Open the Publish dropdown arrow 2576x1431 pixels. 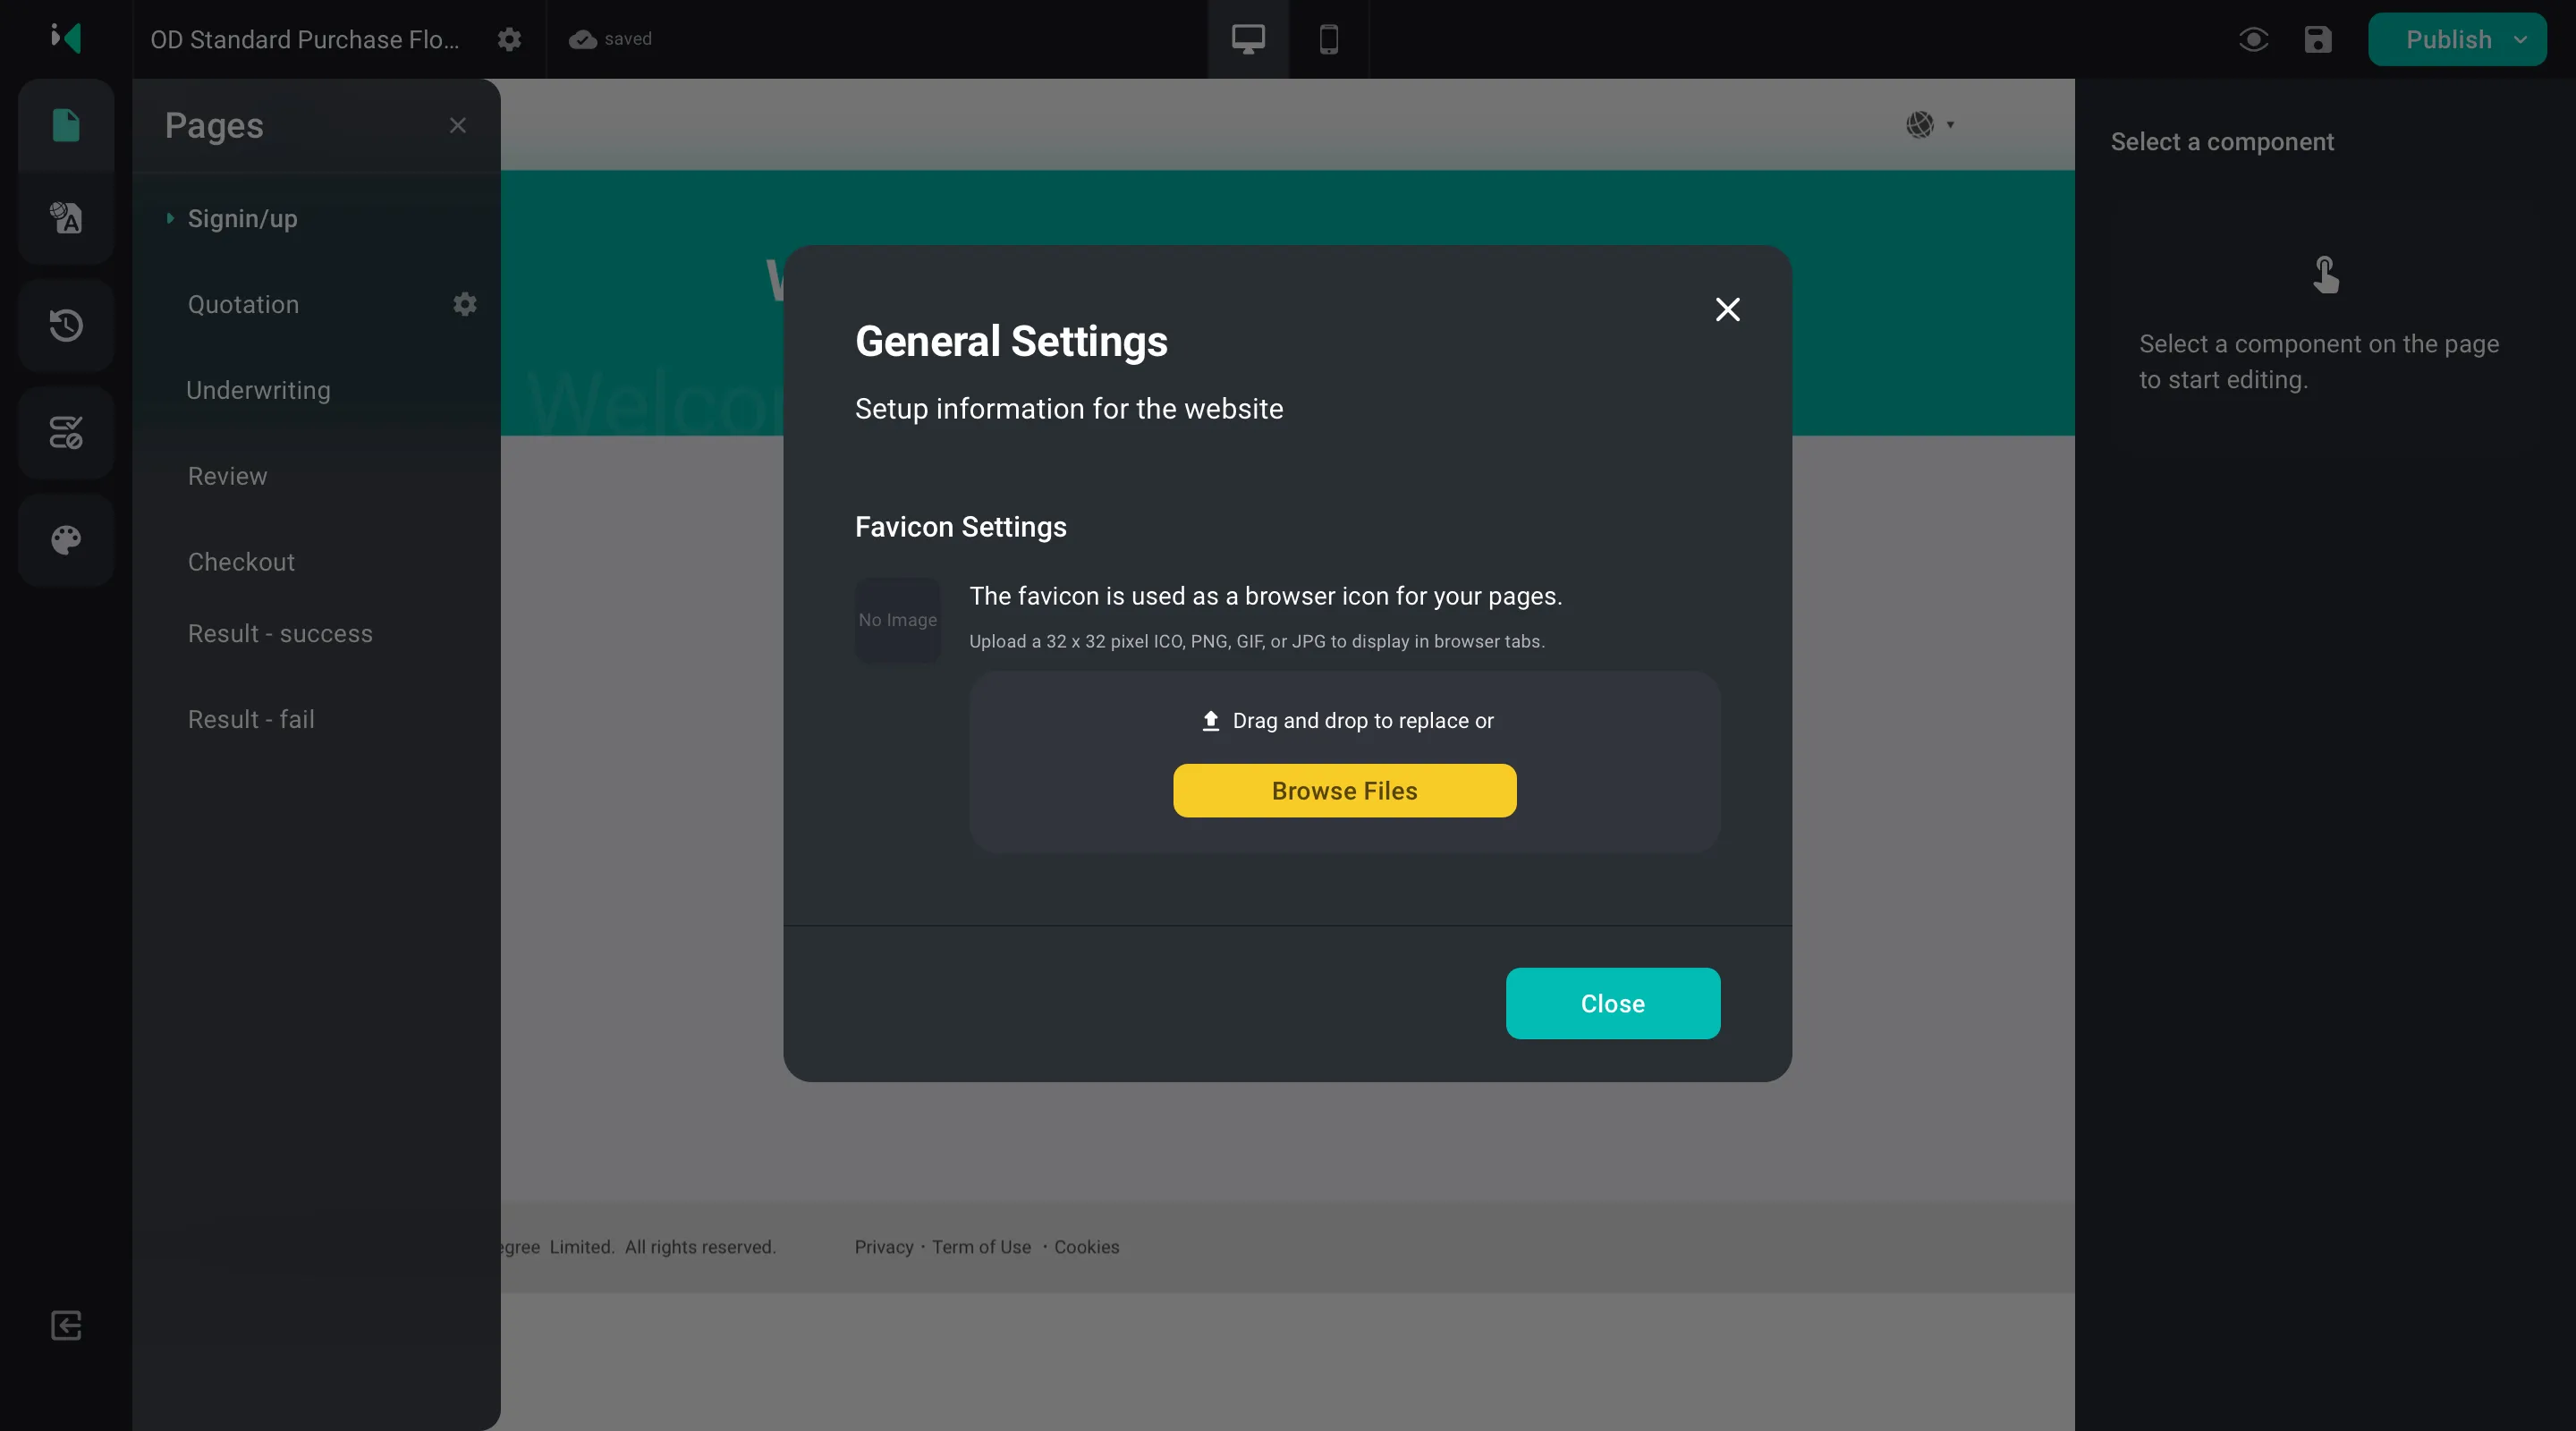2520,39
